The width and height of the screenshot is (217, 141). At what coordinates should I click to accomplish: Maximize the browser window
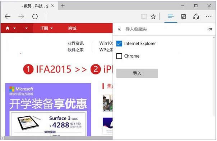coord(196,6)
